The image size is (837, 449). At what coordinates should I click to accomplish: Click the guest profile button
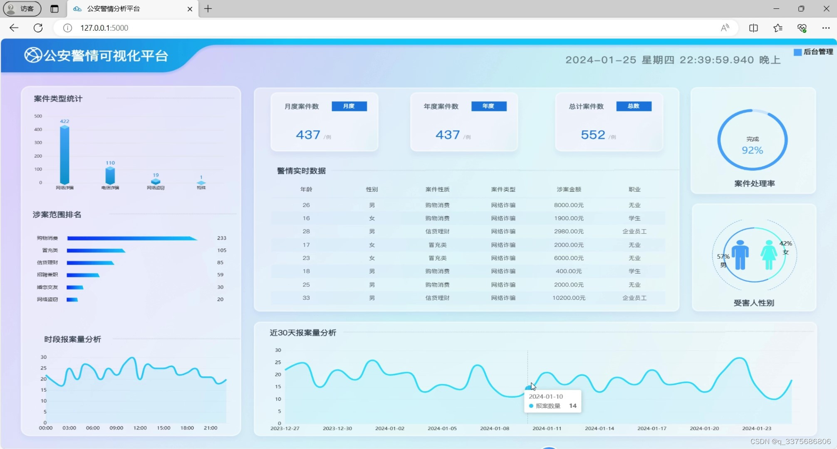click(x=22, y=9)
